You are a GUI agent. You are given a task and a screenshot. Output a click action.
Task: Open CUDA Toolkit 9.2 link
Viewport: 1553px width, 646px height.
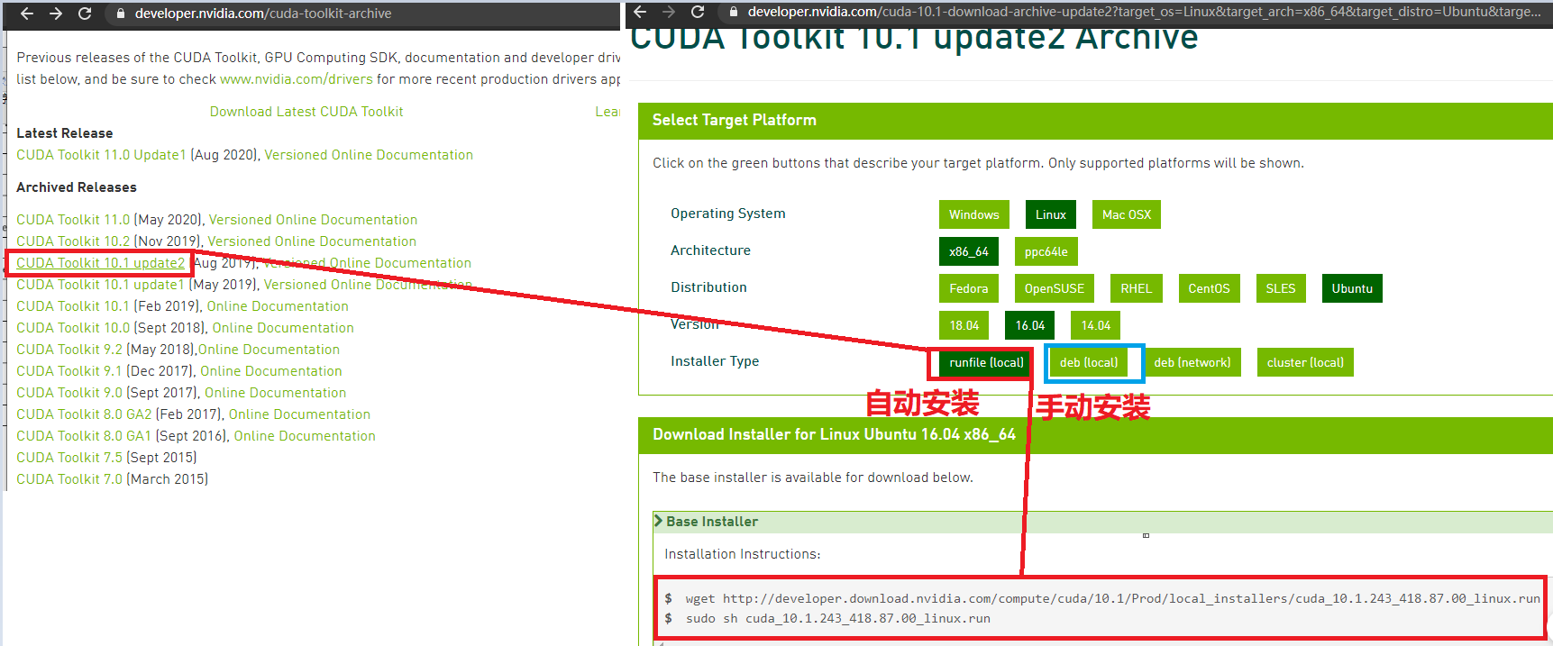69,350
